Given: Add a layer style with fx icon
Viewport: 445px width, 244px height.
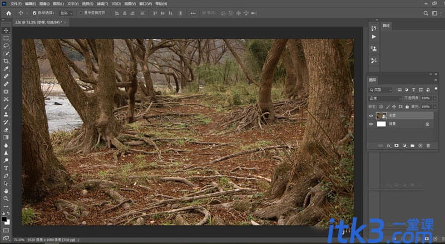Looking at the screenshot, I should click(388, 145).
